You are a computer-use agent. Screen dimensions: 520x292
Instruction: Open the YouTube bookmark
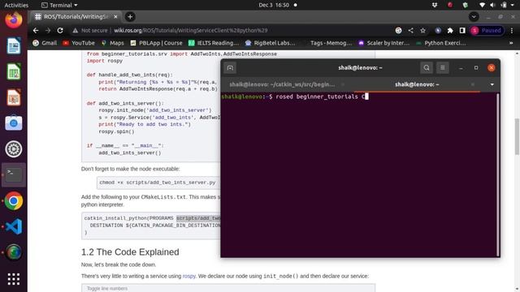click(79, 43)
